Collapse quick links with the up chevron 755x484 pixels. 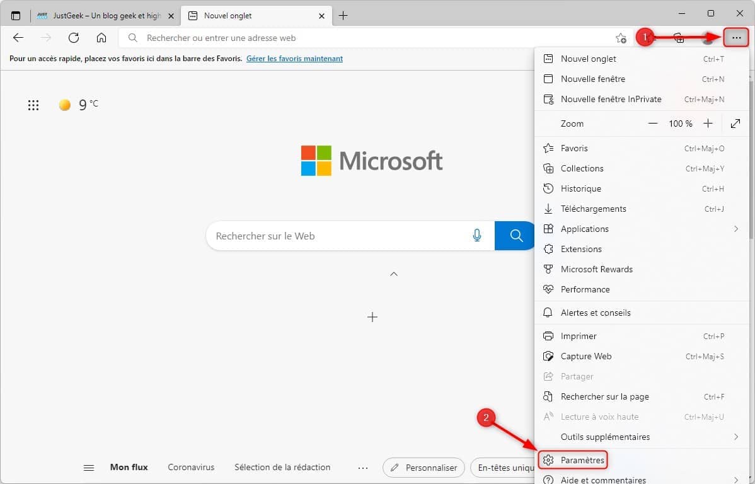click(x=394, y=274)
